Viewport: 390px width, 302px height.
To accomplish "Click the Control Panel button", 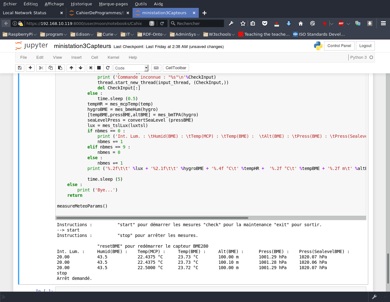I will tap(339, 46).
